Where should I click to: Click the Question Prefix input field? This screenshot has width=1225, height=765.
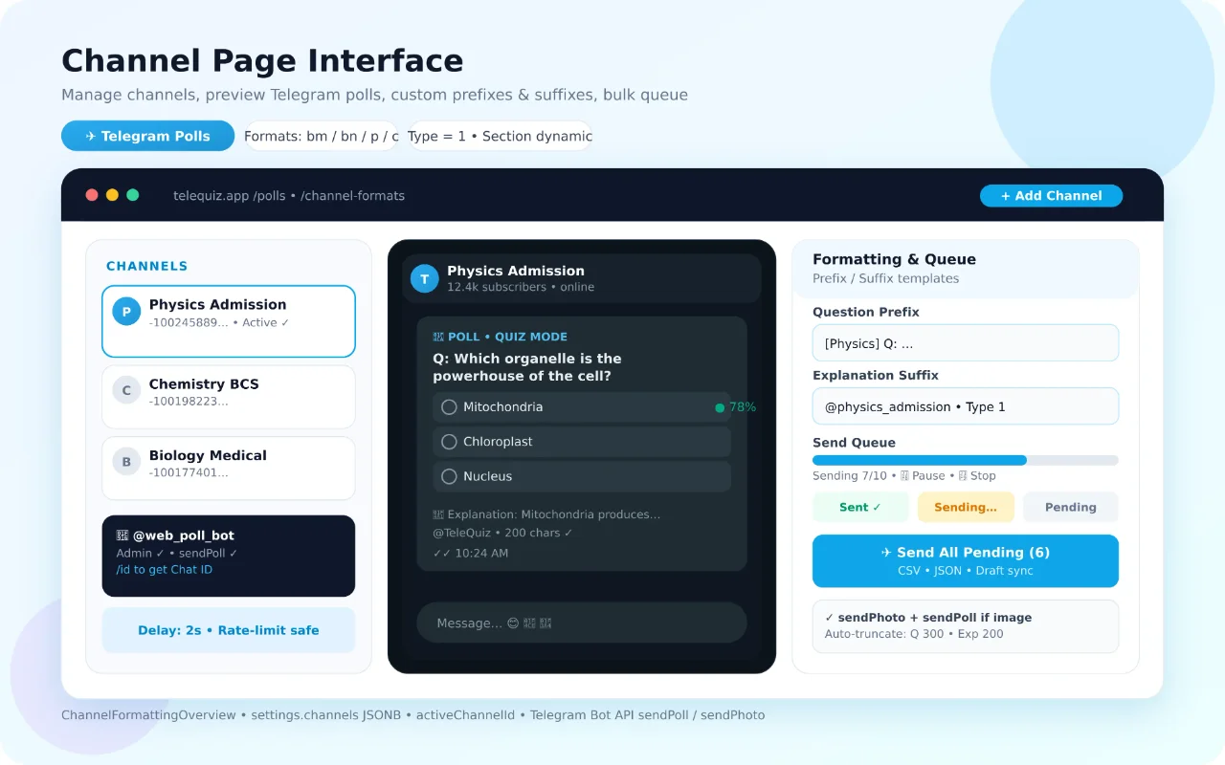tap(965, 343)
